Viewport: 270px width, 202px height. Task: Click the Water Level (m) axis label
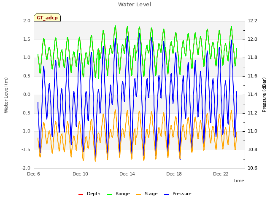[x=6, y=95]
